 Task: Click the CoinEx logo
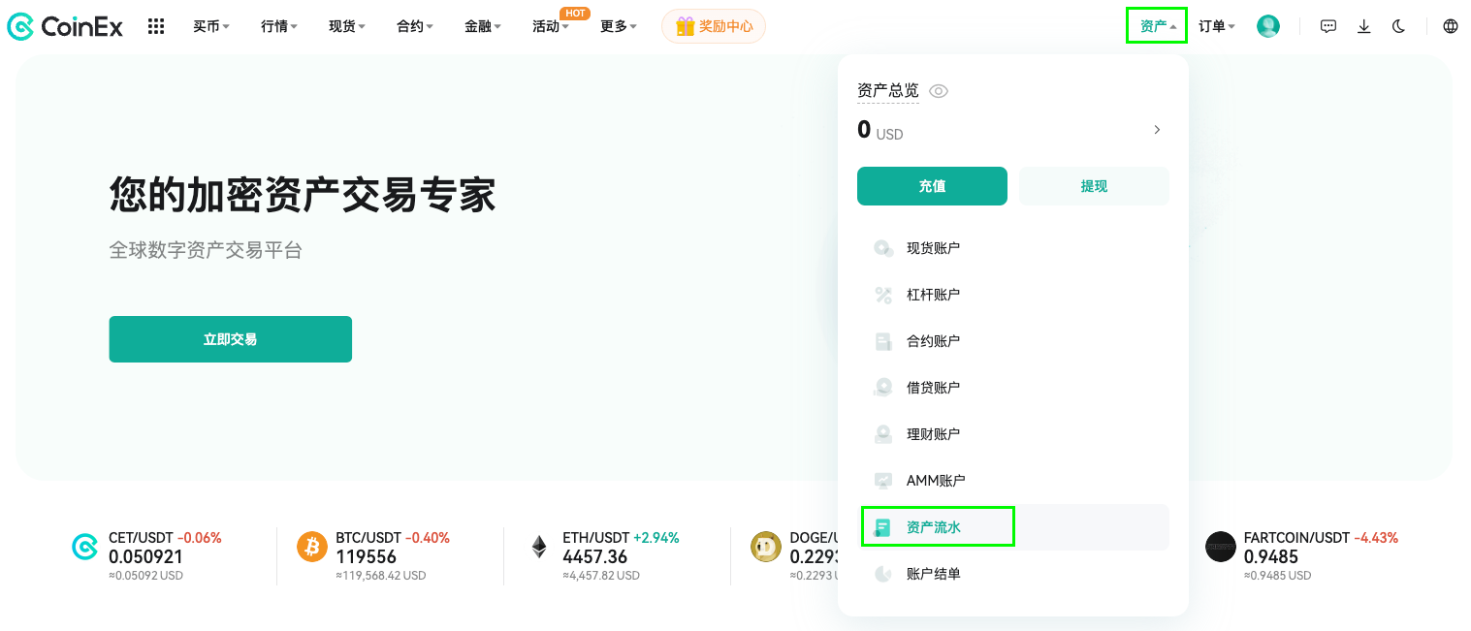(65, 26)
